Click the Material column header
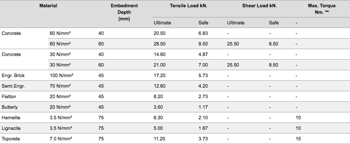 point(48,6)
